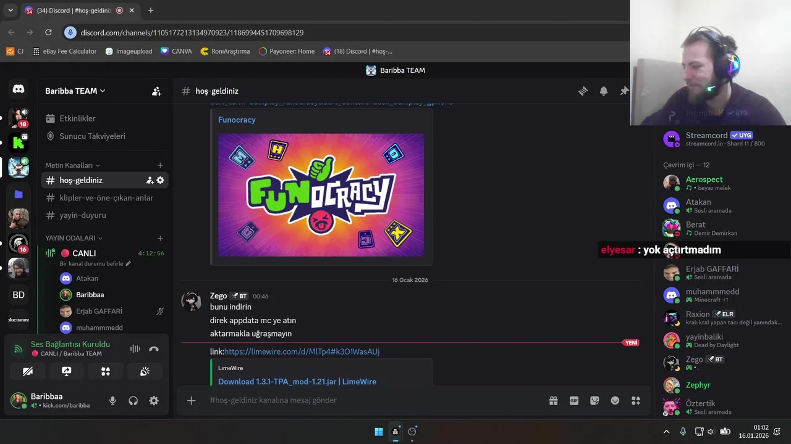The width and height of the screenshot is (791, 444).
Task: Switch to the Discord browser tab
Action: 79,10
